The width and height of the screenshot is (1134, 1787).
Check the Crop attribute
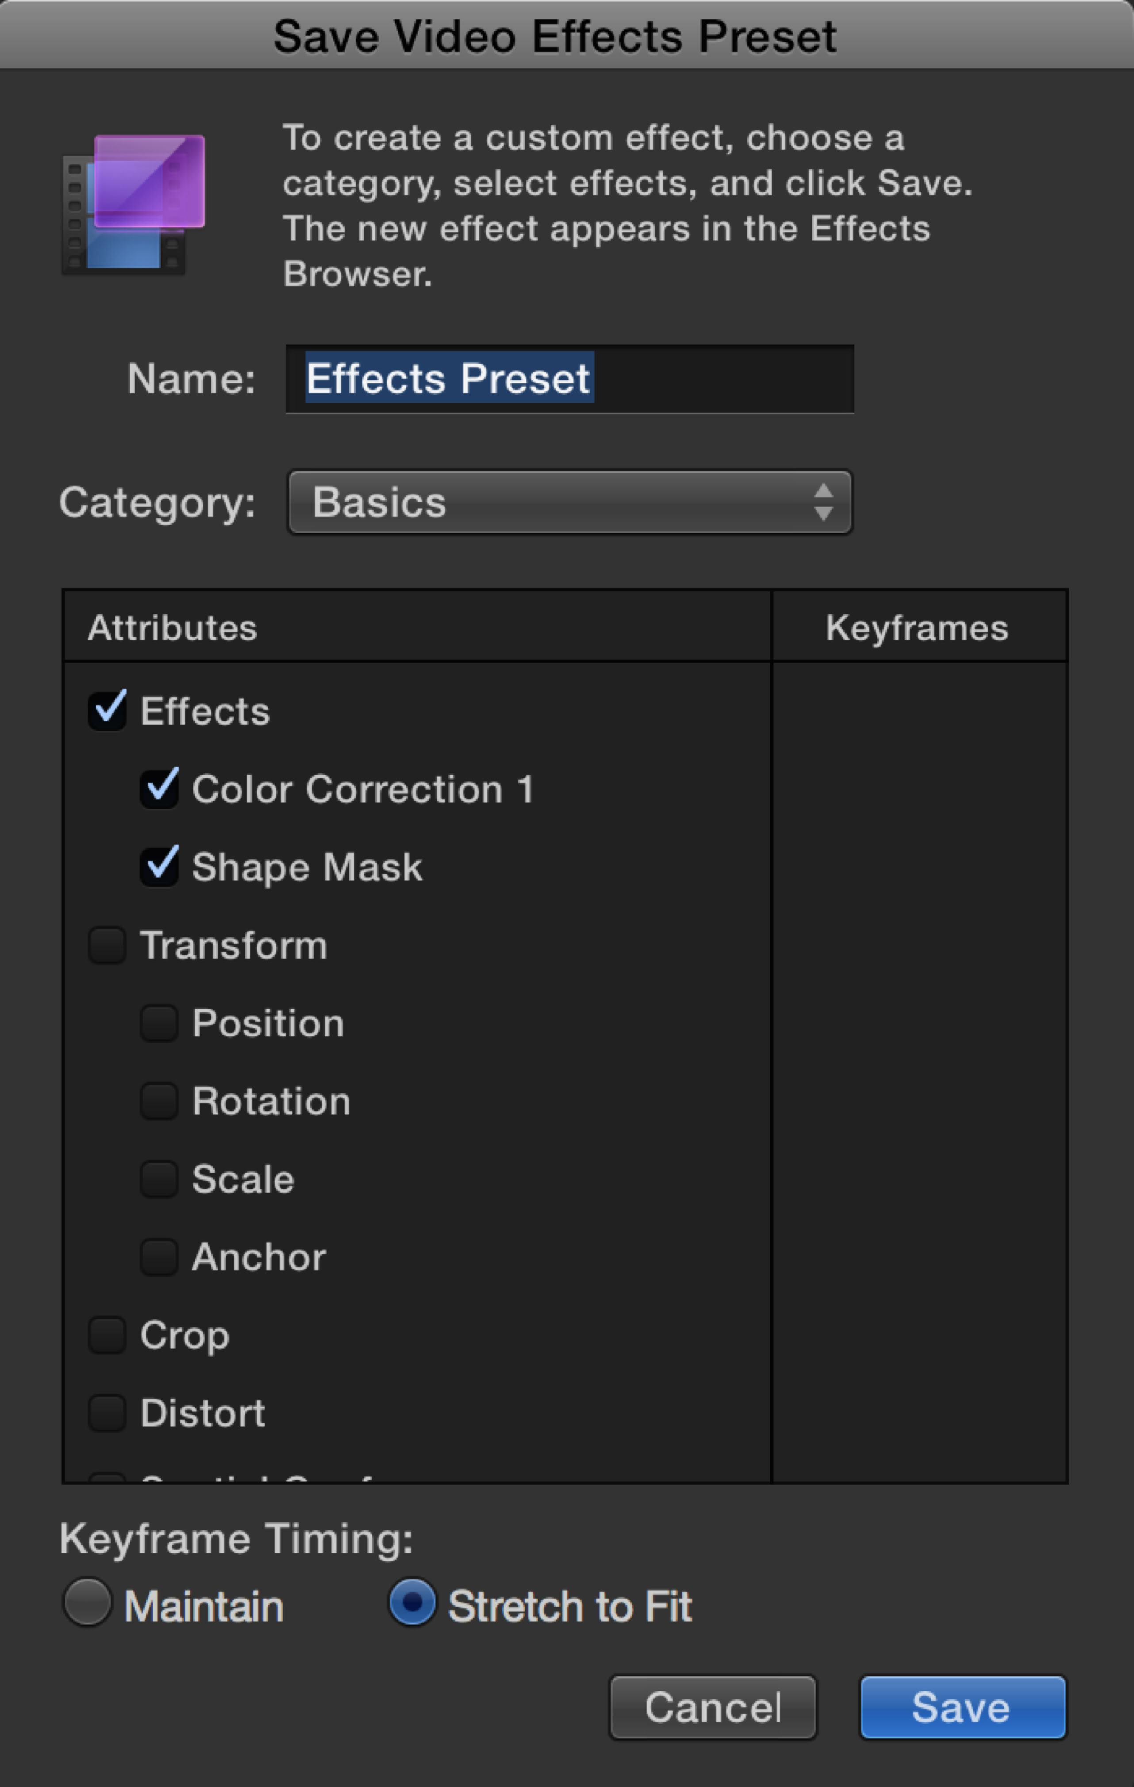pyautogui.click(x=107, y=1335)
